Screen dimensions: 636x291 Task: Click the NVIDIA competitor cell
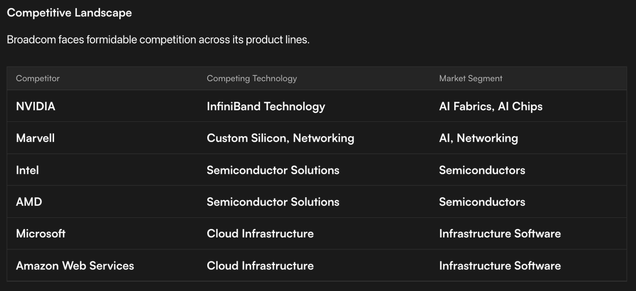coord(36,107)
